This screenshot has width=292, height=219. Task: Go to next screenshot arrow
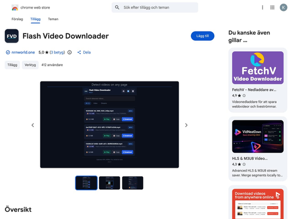coord(186,125)
